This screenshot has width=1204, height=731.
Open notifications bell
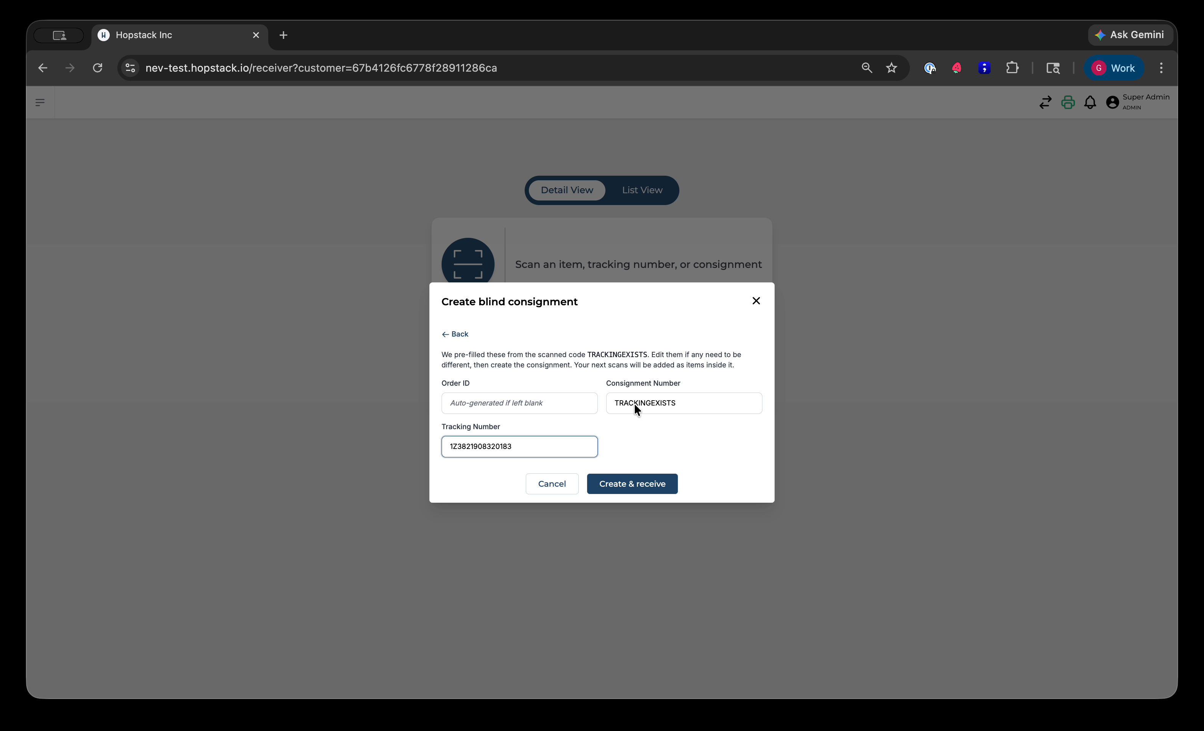1090,103
